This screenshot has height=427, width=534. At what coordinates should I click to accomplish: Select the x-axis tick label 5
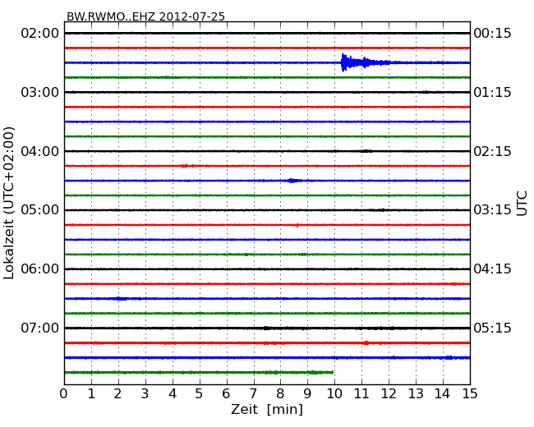[200, 394]
